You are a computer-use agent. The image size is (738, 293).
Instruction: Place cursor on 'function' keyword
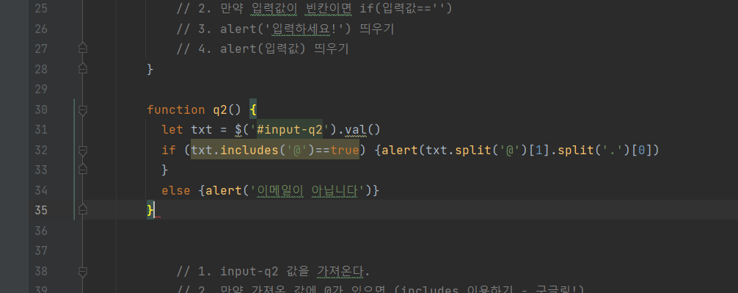pos(176,110)
